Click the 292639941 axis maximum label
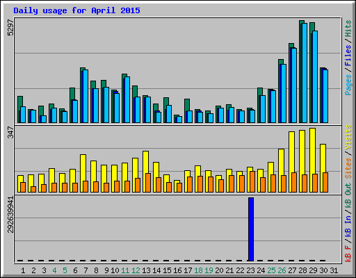356x278 pixels. click(10, 215)
